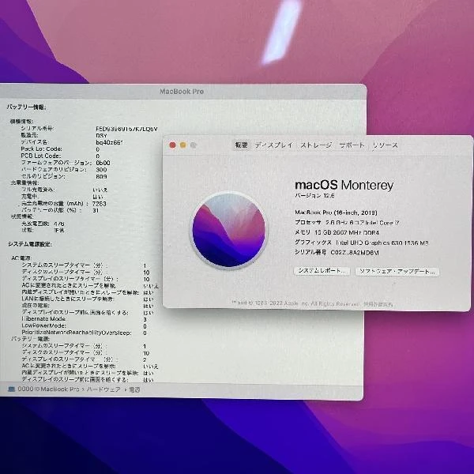The width and height of the screenshot is (474, 474).
Task: Click the 現在の電源 row
Action: point(88,306)
